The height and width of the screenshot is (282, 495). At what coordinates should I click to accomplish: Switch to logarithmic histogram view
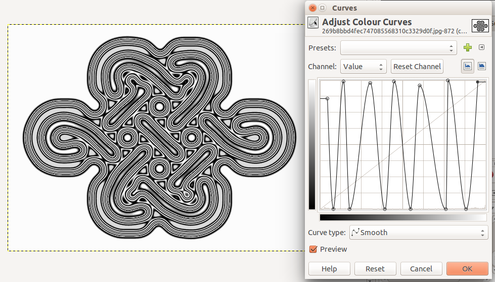click(482, 66)
